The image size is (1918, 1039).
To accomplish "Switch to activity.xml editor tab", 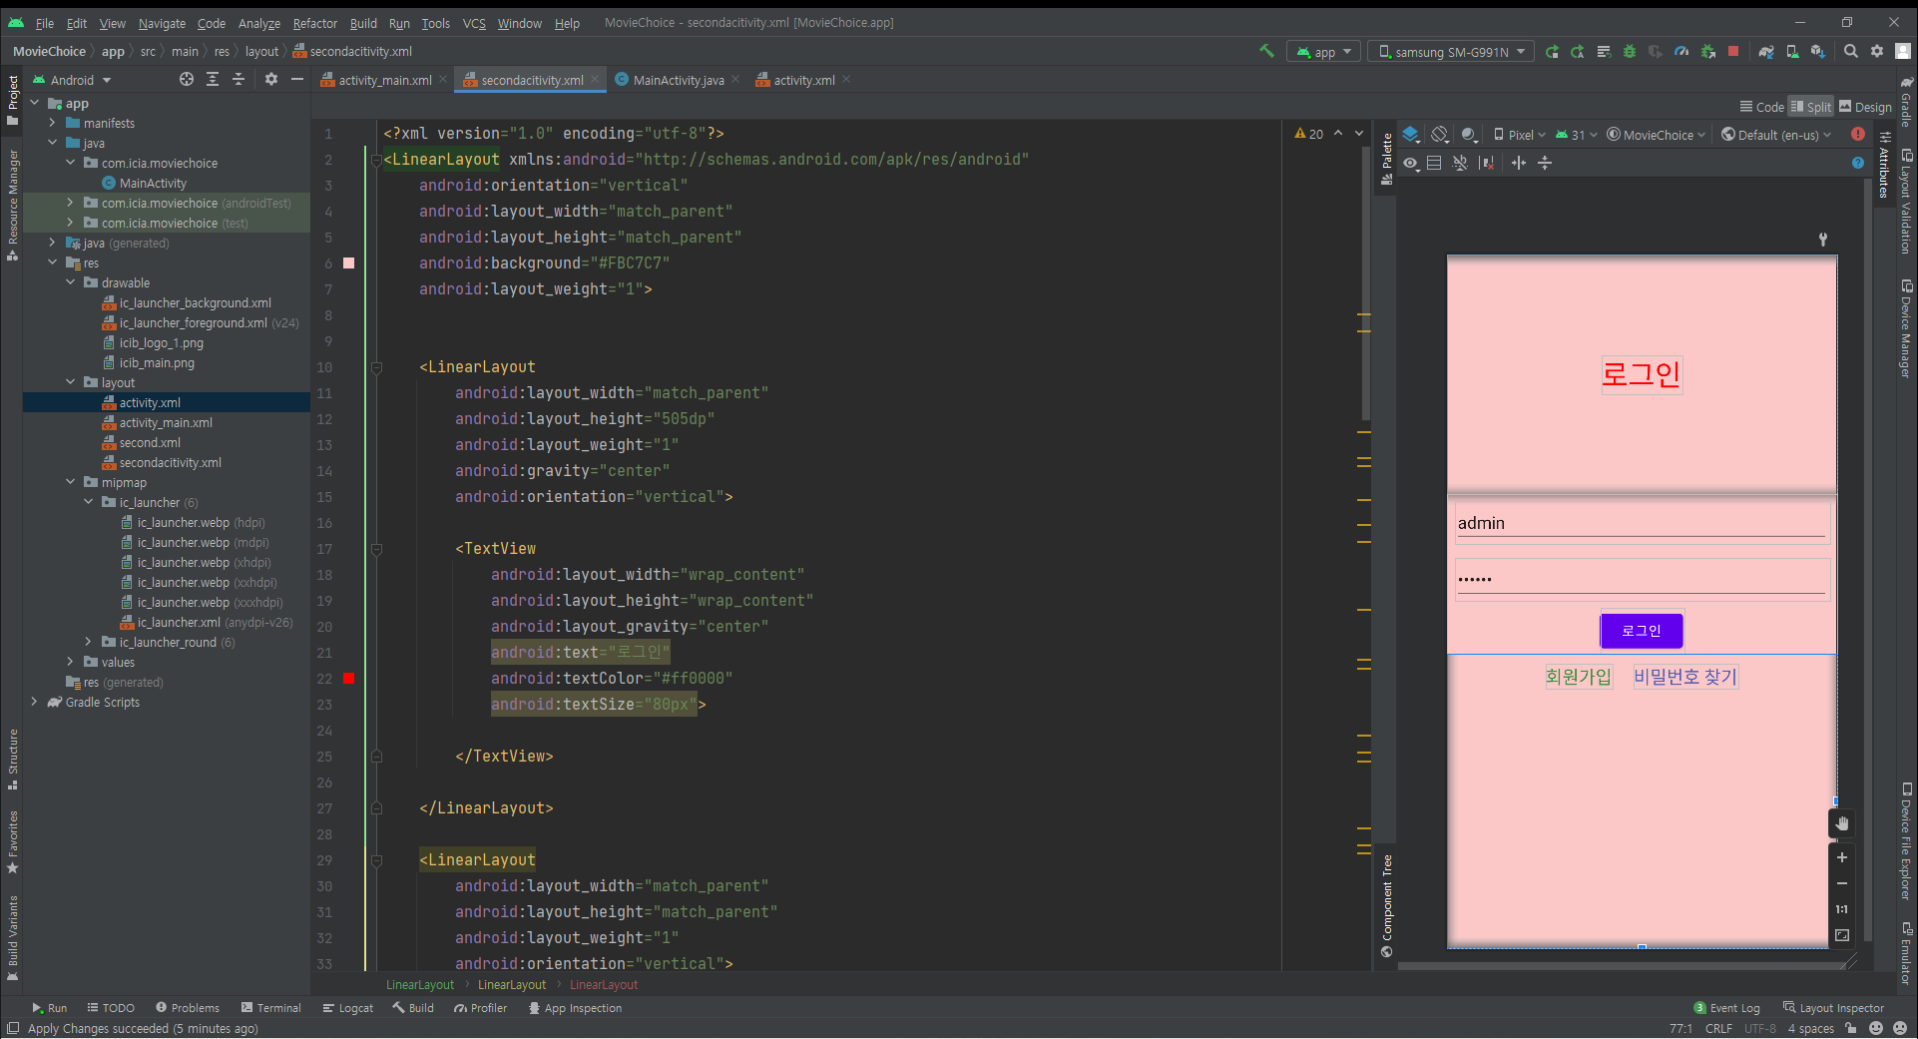I will (803, 80).
